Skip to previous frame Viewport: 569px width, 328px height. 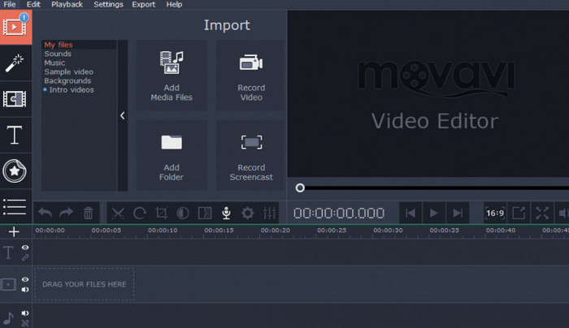tap(410, 213)
